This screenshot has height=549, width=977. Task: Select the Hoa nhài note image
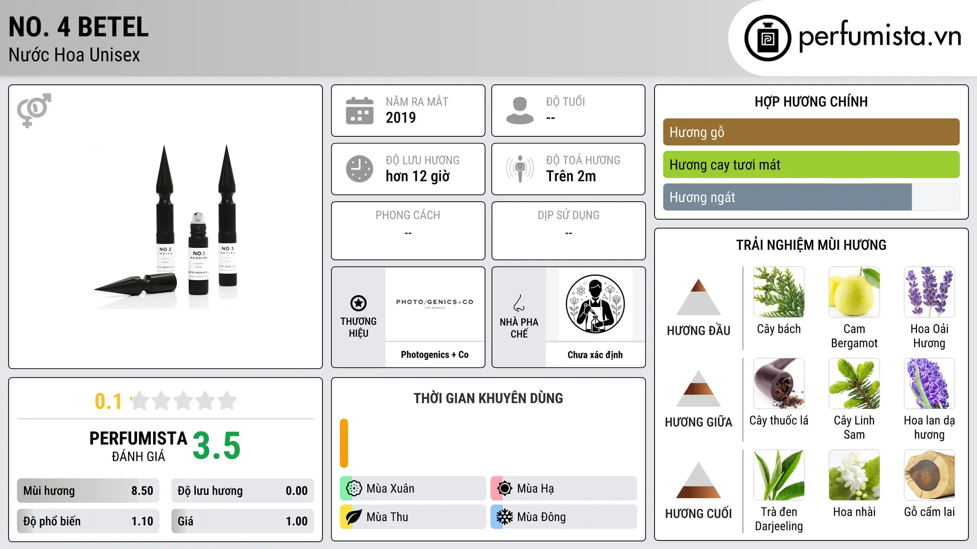(x=854, y=475)
